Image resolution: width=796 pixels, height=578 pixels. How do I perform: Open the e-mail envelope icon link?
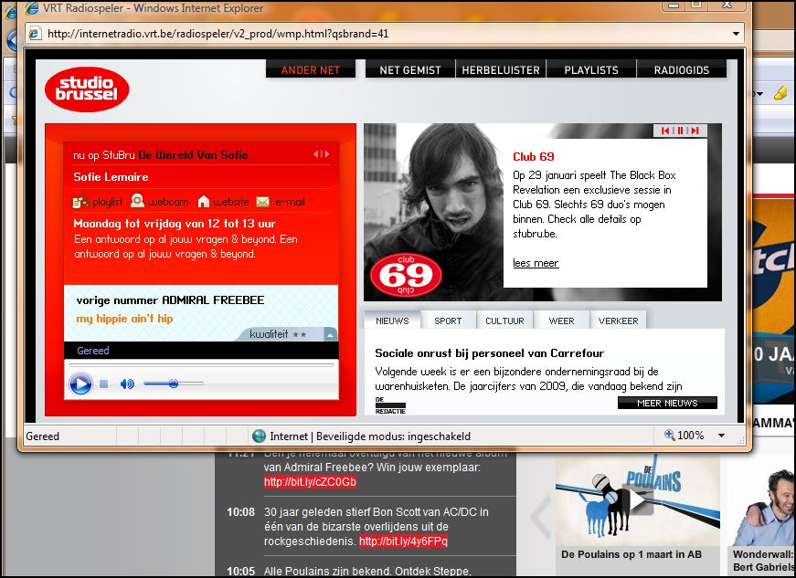coord(263,202)
